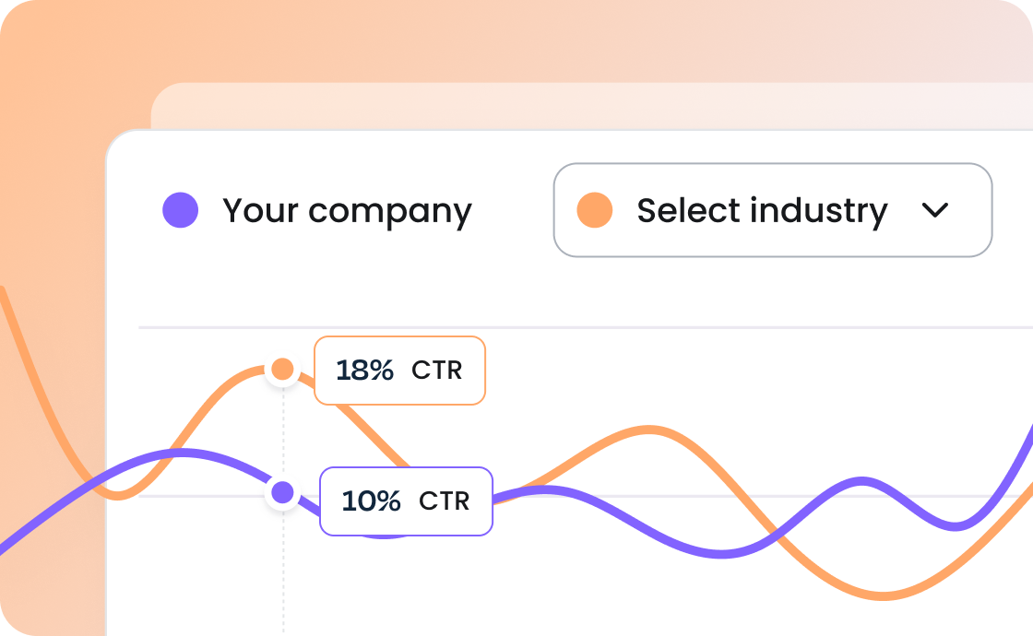
Task: Click the orange dot inside industry dropdown
Action: [595, 210]
